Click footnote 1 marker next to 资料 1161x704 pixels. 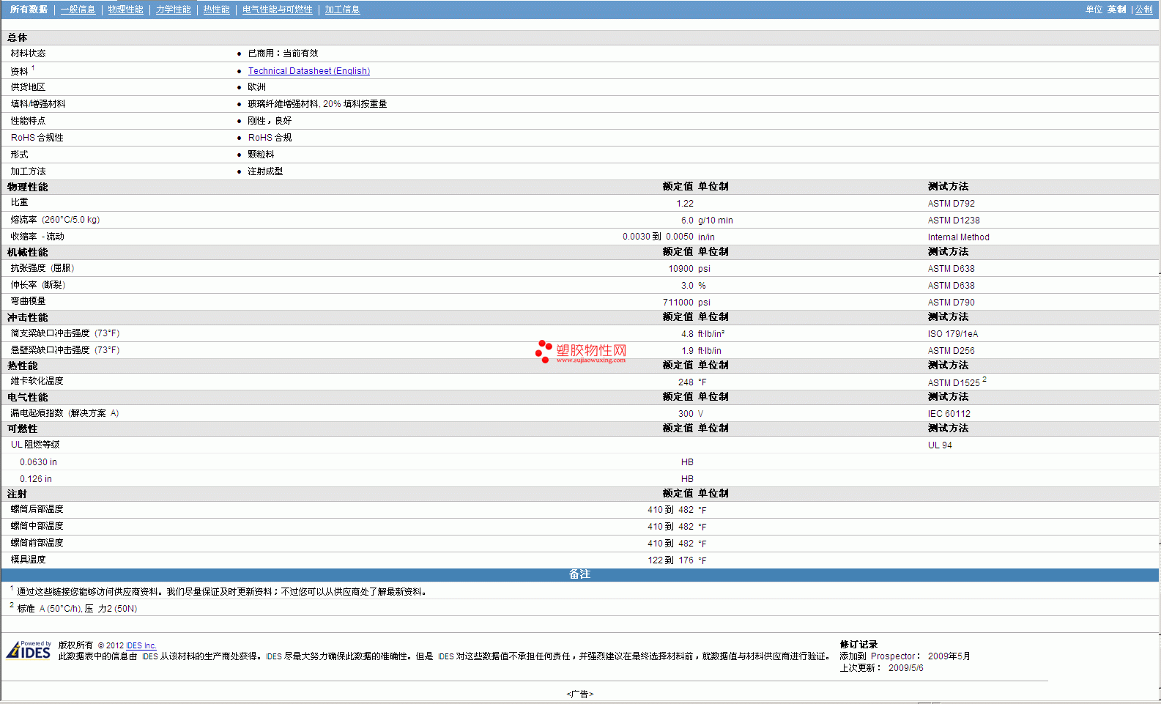coord(33,68)
